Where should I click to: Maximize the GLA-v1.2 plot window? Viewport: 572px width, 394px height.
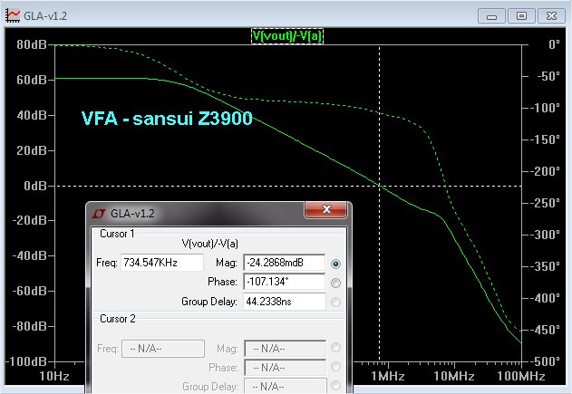(x=521, y=16)
